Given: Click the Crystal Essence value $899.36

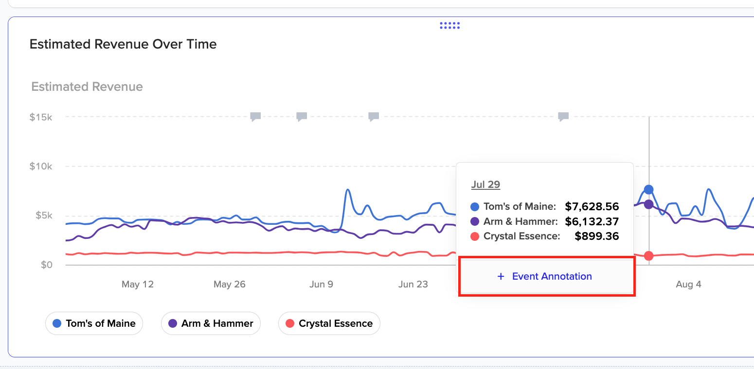Looking at the screenshot, I should (597, 236).
